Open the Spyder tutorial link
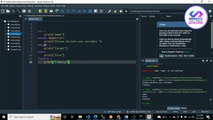 (187, 52)
